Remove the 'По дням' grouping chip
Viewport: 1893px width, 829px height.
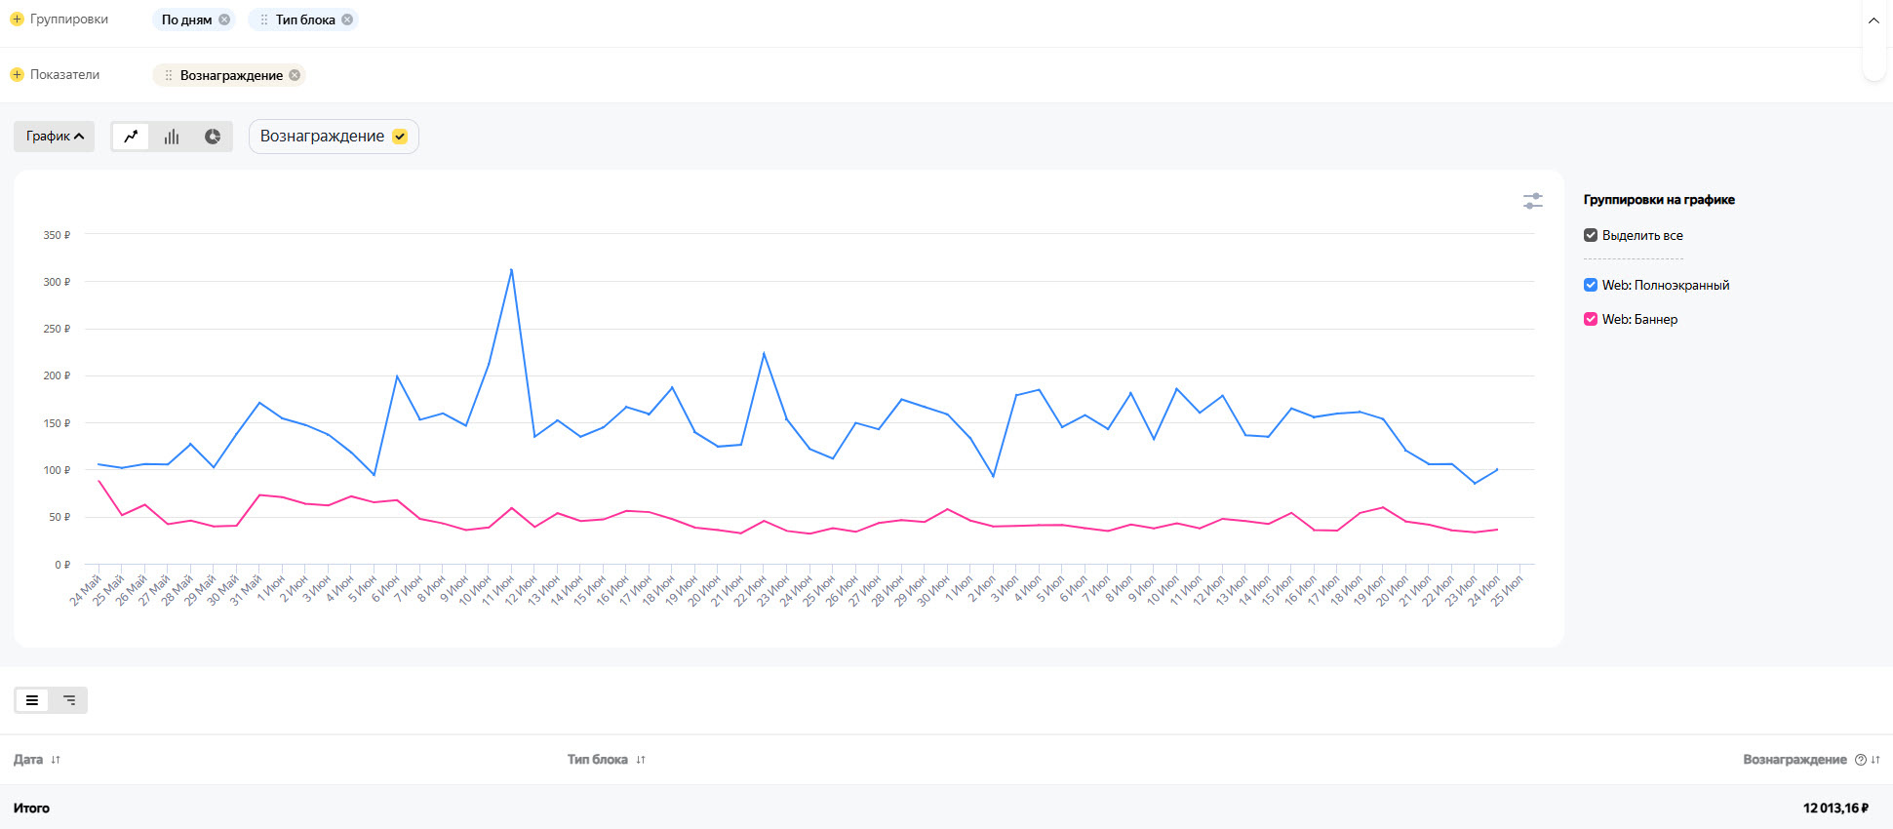point(224,20)
